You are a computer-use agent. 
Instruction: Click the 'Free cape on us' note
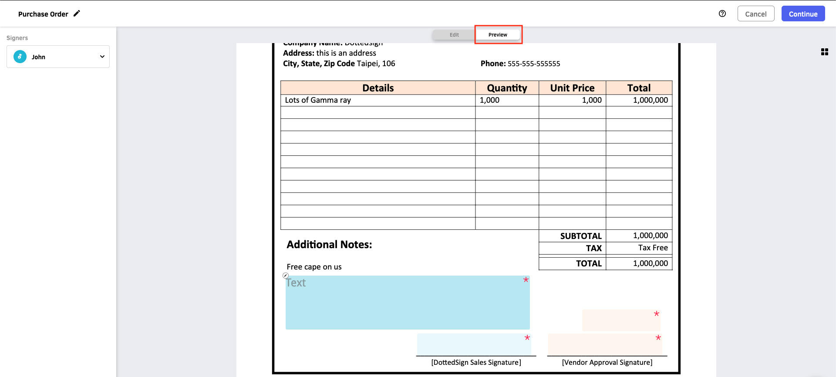[x=314, y=267]
